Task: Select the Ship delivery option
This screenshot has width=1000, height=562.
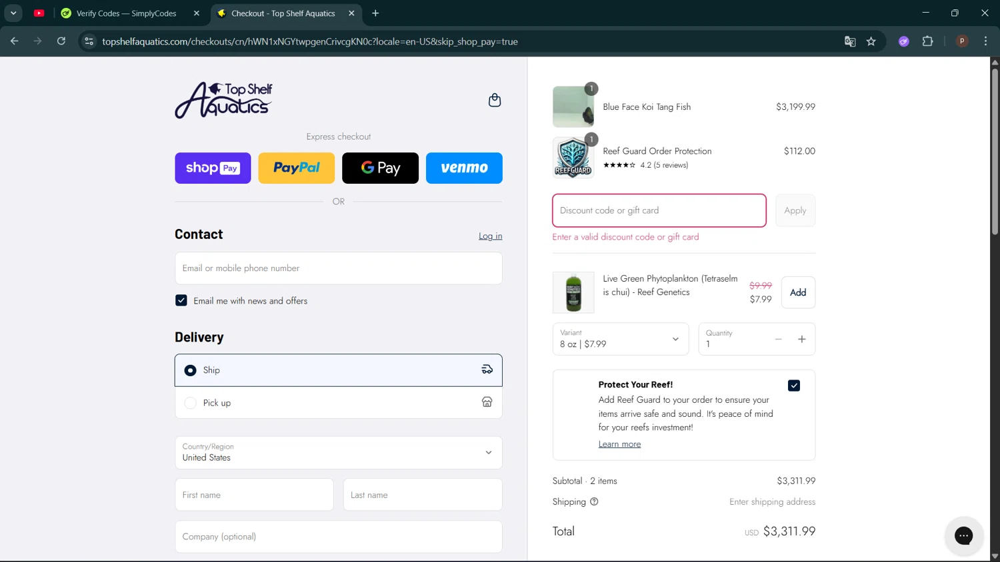Action: point(339,370)
